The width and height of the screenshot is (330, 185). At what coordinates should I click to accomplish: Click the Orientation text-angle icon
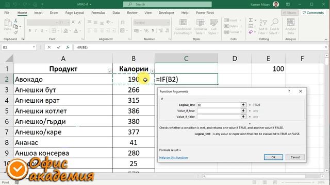point(108,22)
